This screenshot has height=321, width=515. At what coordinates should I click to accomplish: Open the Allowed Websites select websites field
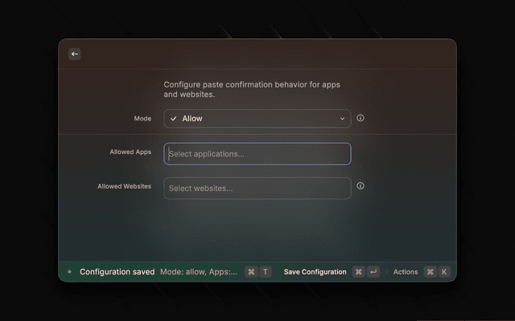[x=257, y=188]
